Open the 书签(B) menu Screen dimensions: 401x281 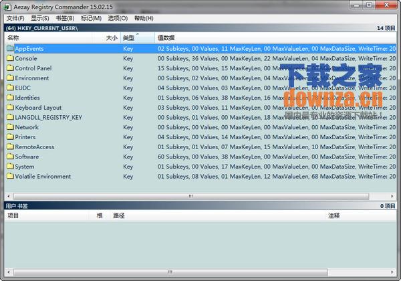click(x=65, y=18)
